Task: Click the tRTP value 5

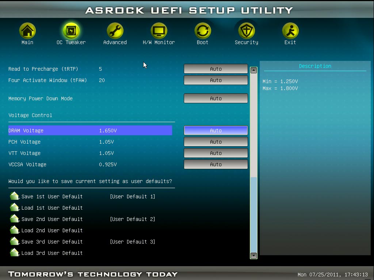Action: coord(100,69)
